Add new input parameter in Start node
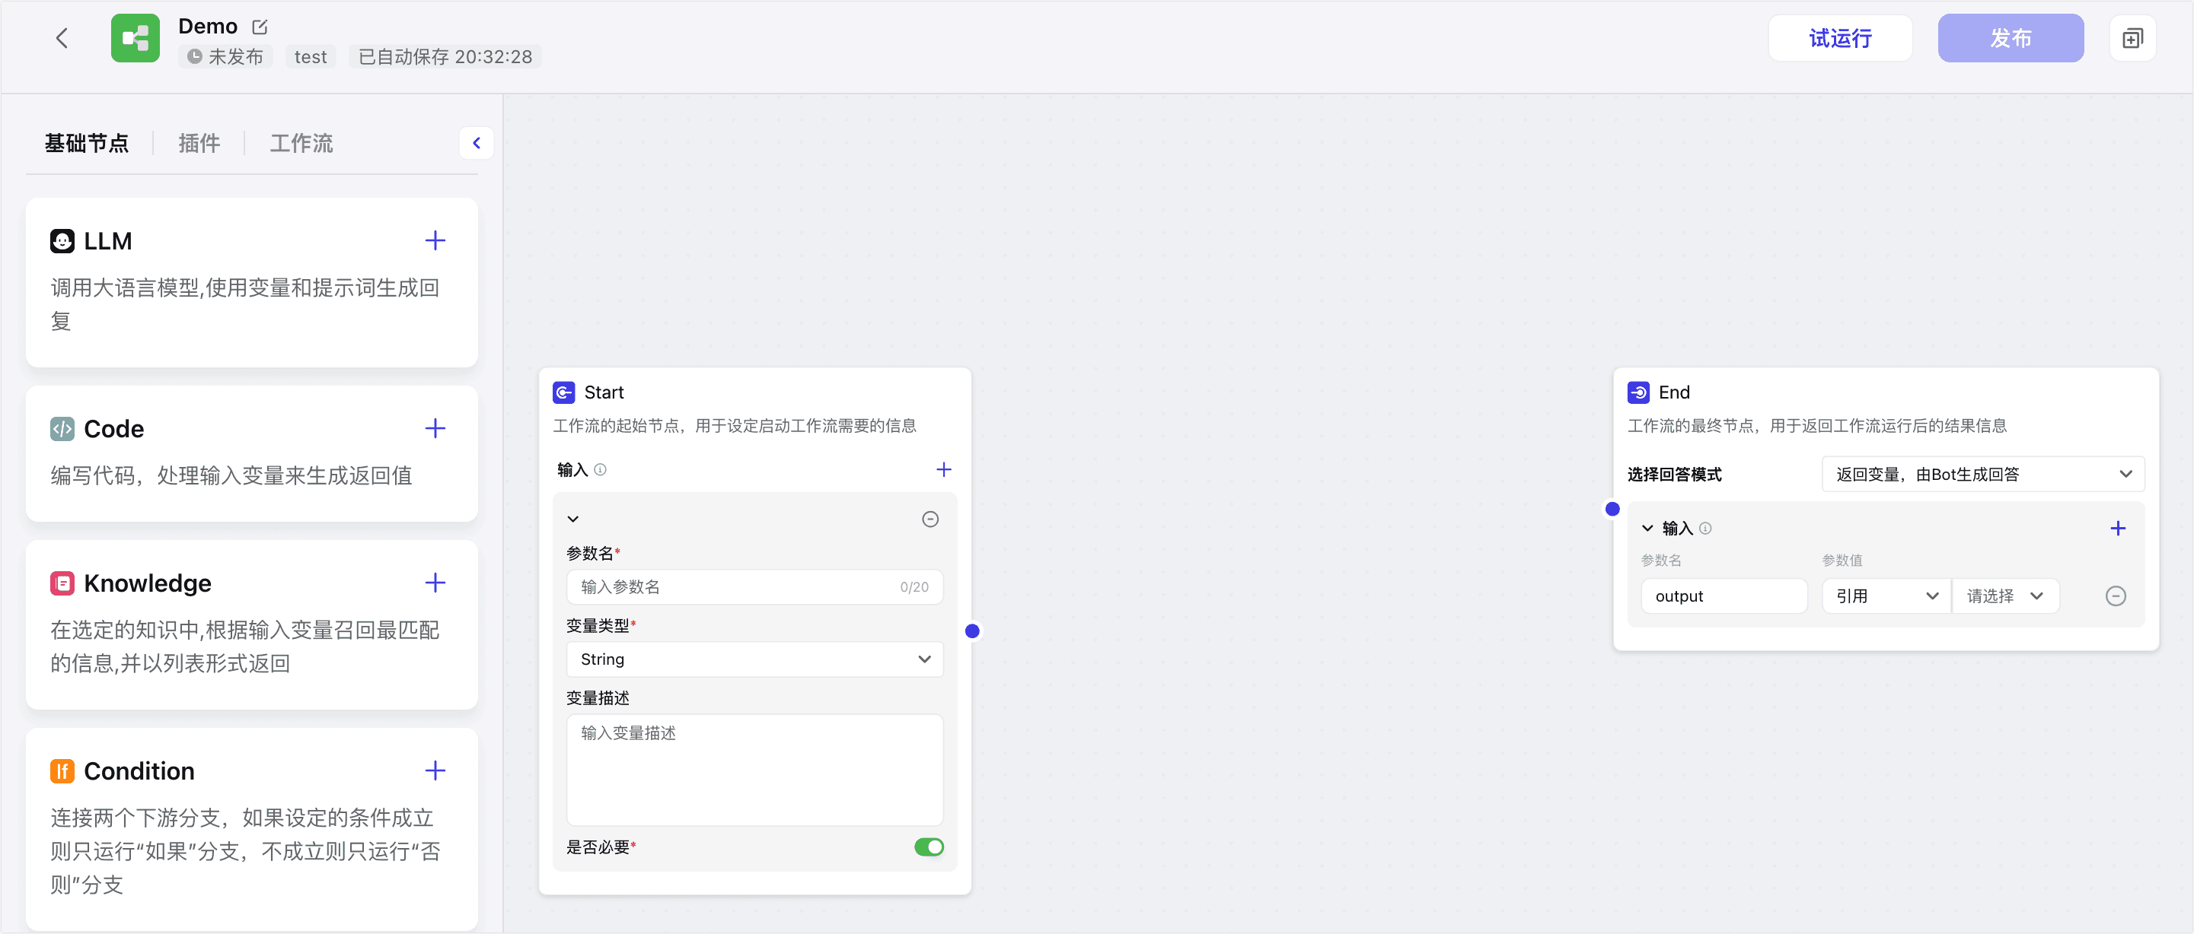 click(942, 469)
